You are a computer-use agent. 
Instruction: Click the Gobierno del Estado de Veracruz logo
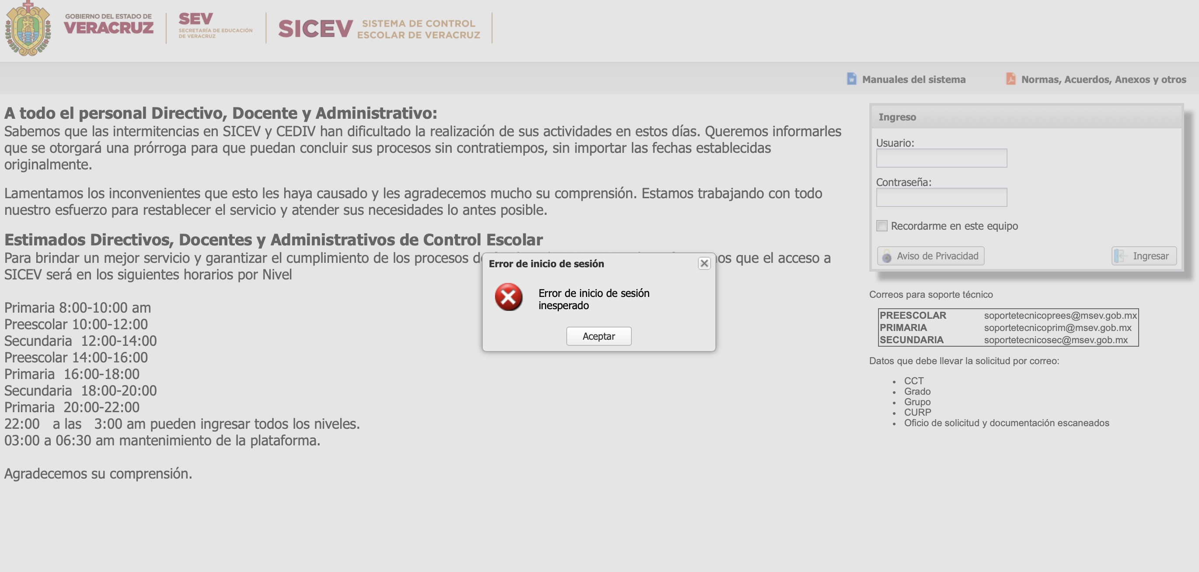click(108, 24)
